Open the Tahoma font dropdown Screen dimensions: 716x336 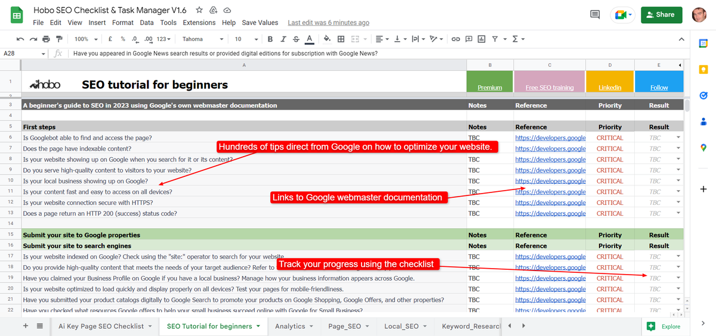click(x=203, y=39)
